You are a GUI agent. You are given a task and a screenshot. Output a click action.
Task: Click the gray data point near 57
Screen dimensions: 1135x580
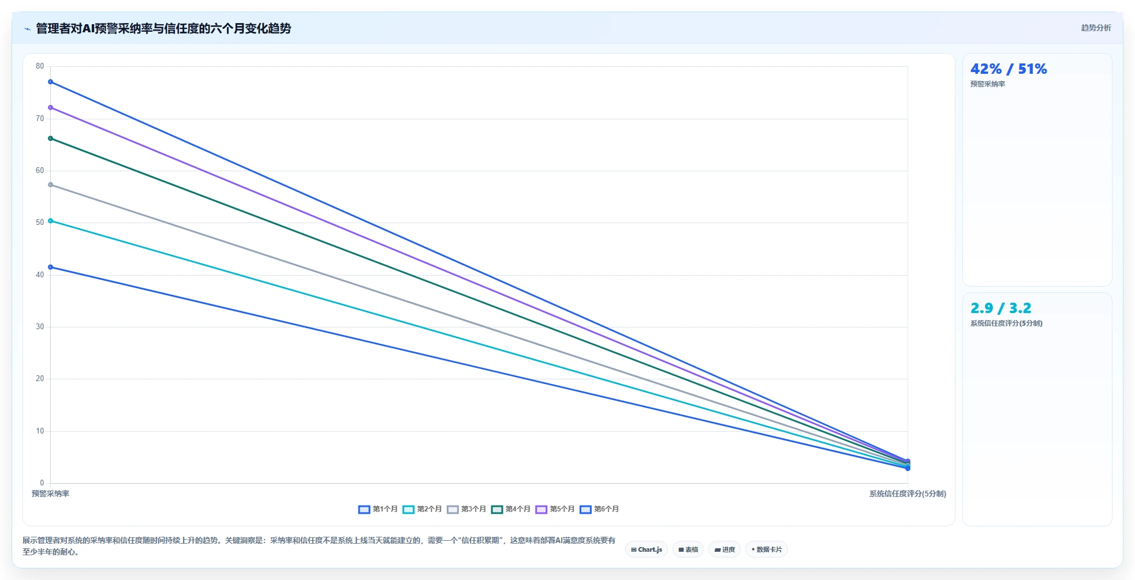coord(51,185)
